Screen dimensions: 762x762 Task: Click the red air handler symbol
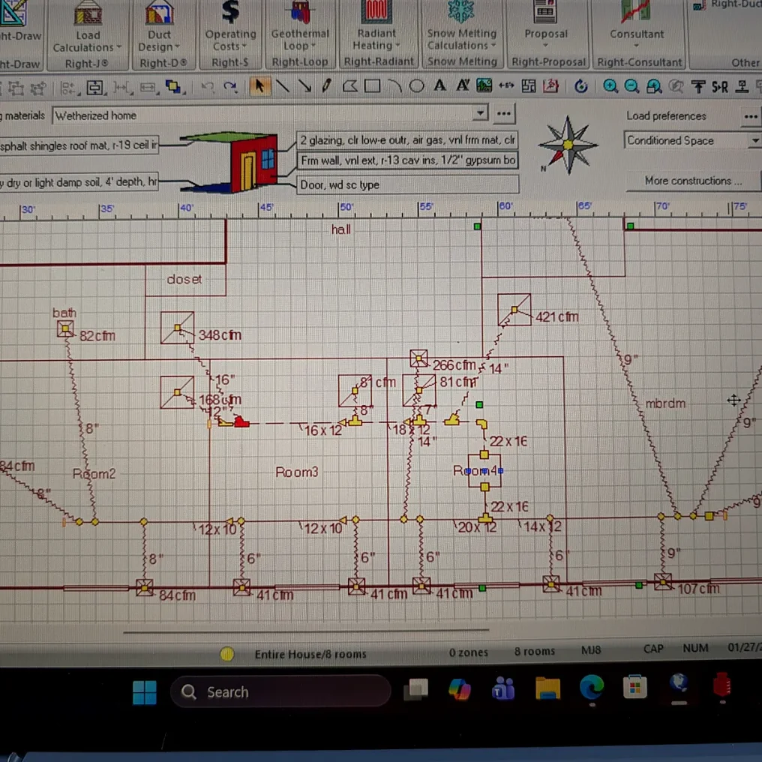pyautogui.click(x=241, y=421)
